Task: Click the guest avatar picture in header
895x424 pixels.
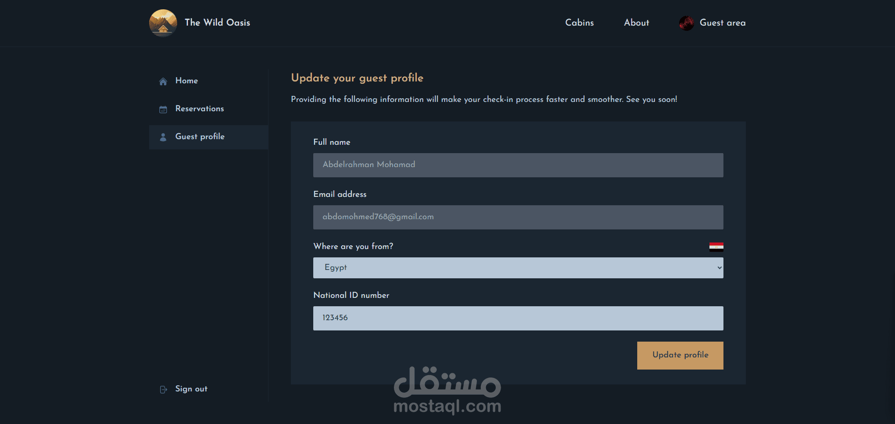Action: (686, 23)
